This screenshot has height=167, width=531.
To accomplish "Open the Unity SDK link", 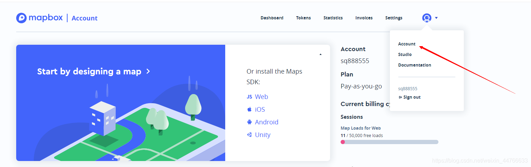I will point(263,135).
